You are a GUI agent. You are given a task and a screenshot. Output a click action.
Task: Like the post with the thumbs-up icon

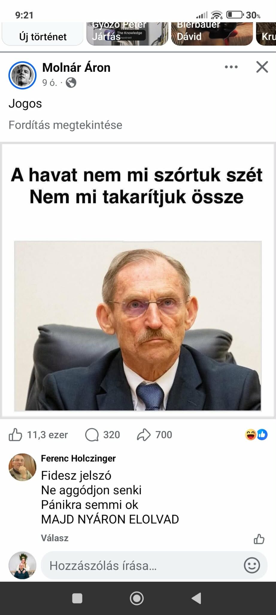[x=15, y=435]
